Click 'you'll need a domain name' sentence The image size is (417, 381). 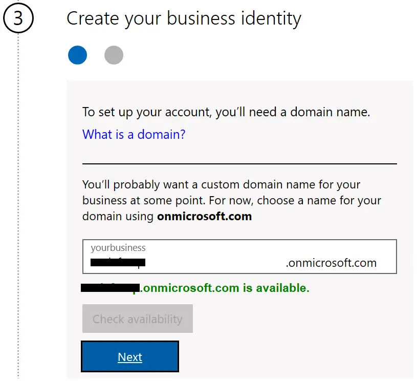click(x=226, y=112)
